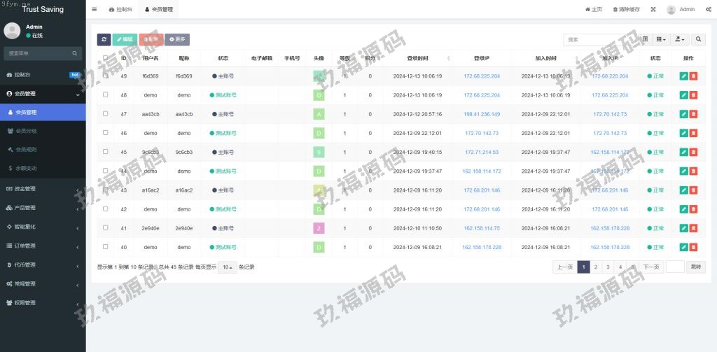
Task: Click green edit icon for user ID 49
Action: (x=683, y=76)
